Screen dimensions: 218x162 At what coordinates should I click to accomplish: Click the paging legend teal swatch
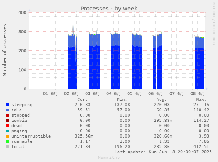[x=7, y=131]
